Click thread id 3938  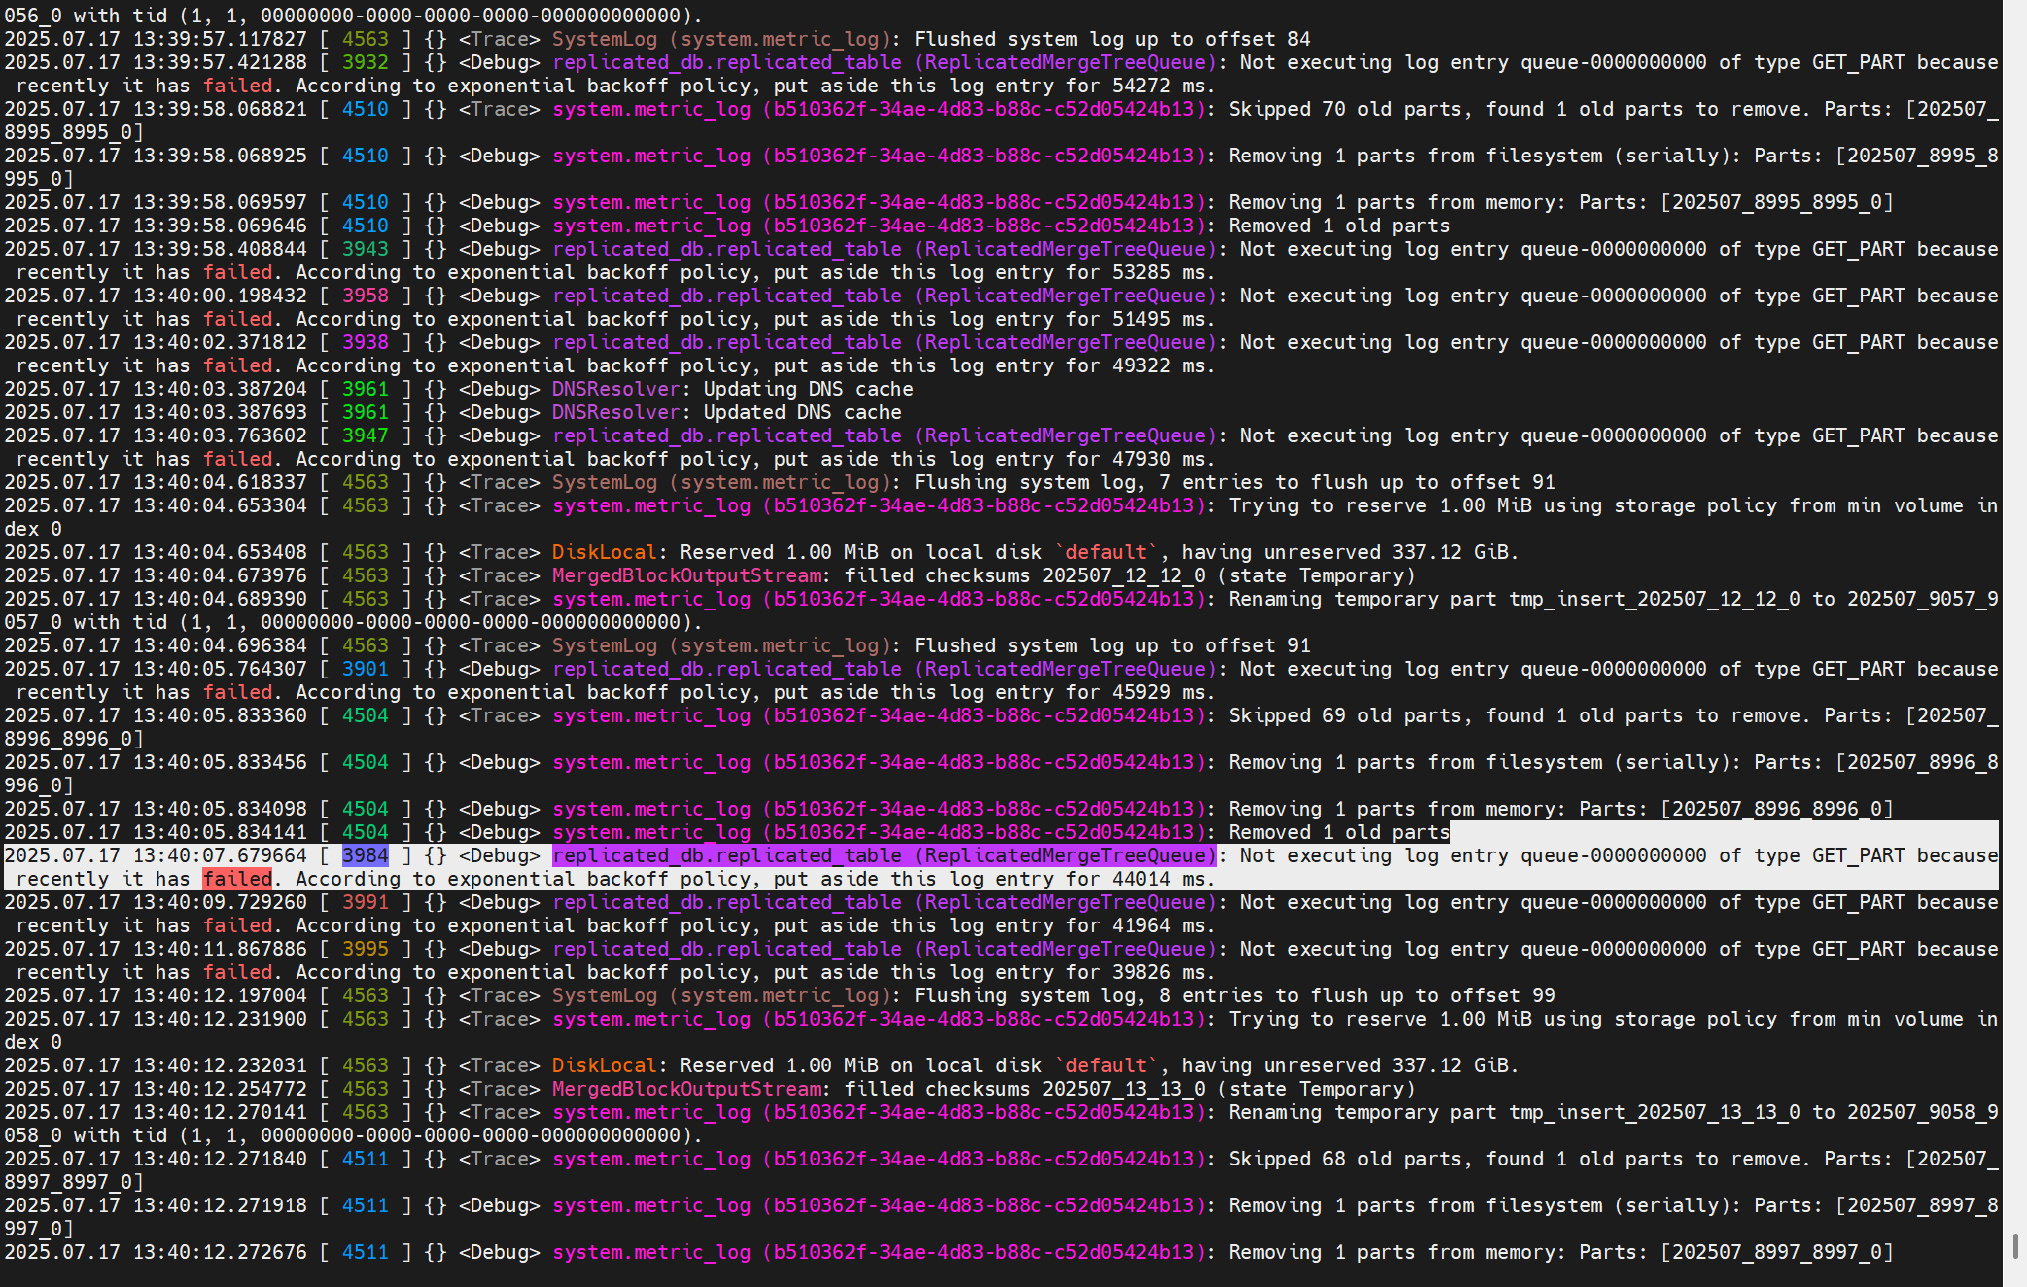tap(365, 342)
